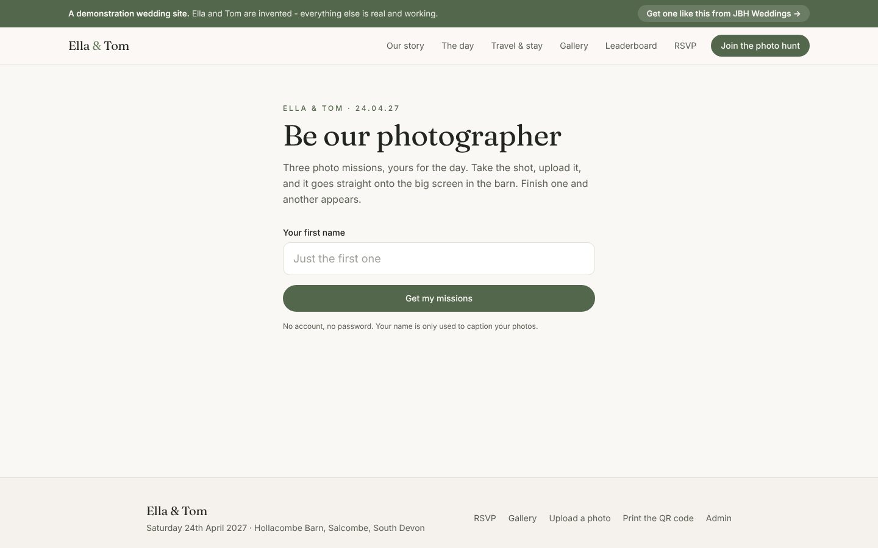Focus the Your first name input field

(x=439, y=259)
